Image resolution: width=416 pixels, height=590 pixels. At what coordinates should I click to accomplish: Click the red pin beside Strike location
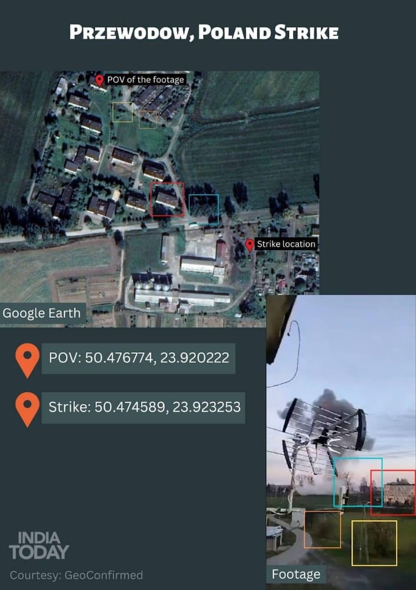[x=250, y=245]
